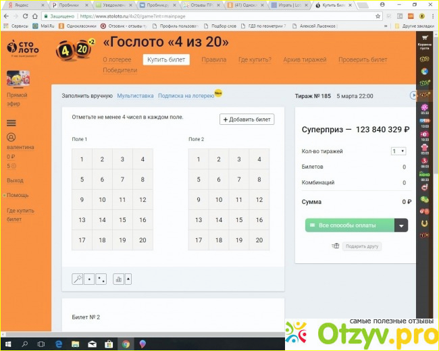Screen dimensions: 439x351
Task: Click the single-dot fill icon
Action: 89,279
